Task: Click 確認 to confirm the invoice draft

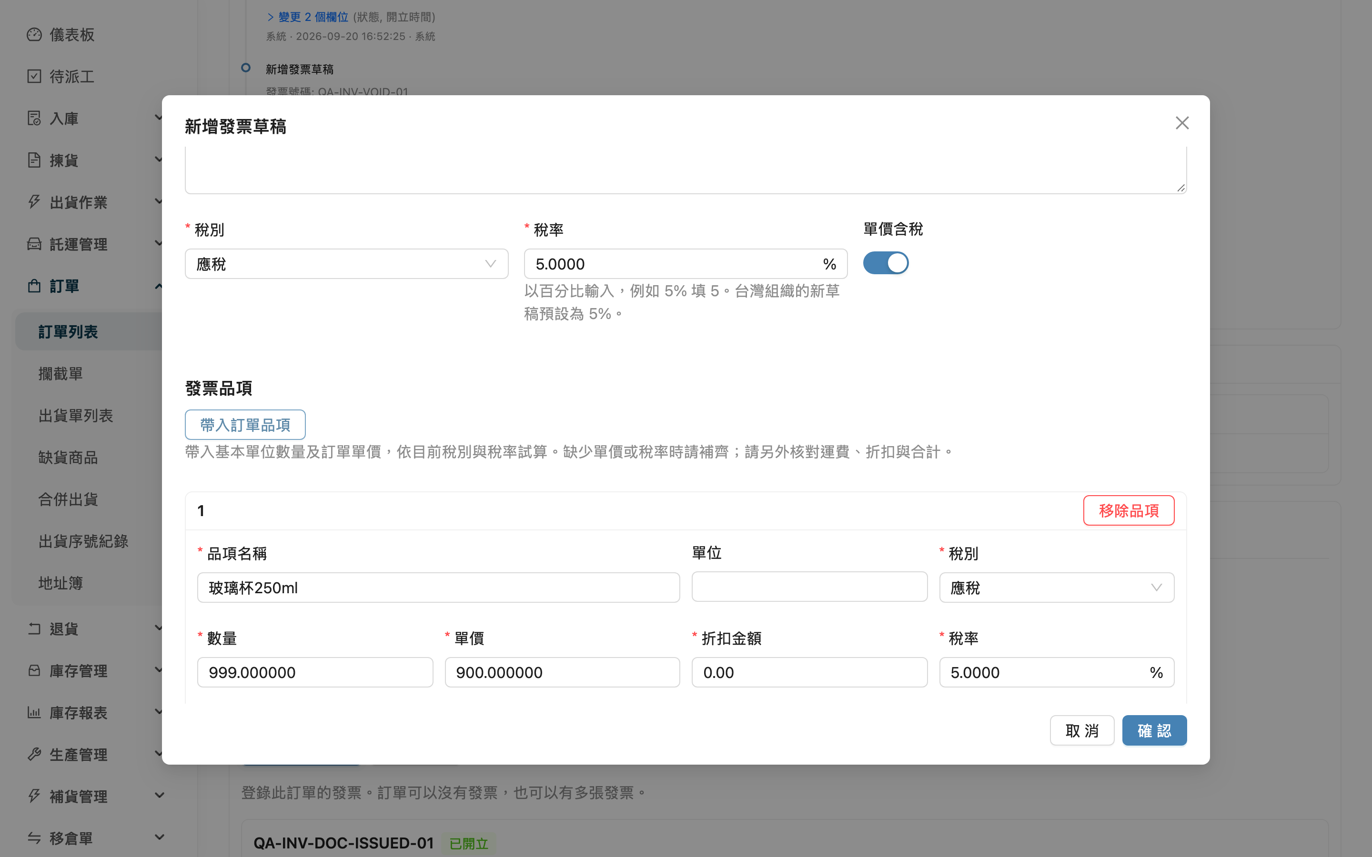Action: pos(1154,731)
